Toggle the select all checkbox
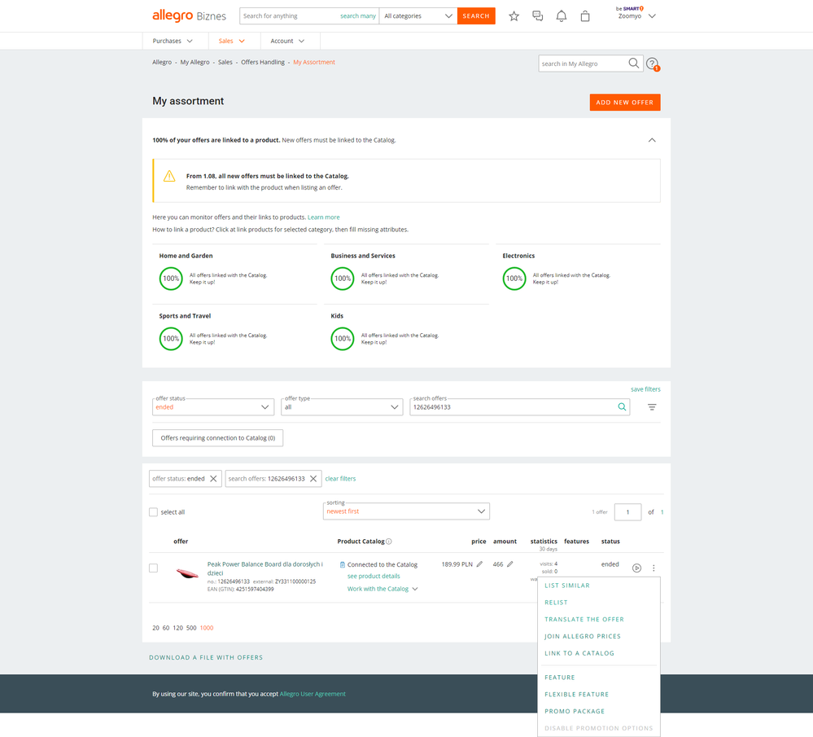The image size is (813, 737). click(154, 512)
